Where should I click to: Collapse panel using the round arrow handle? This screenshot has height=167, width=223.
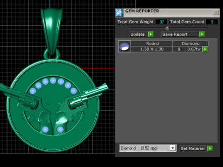pos(167,28)
